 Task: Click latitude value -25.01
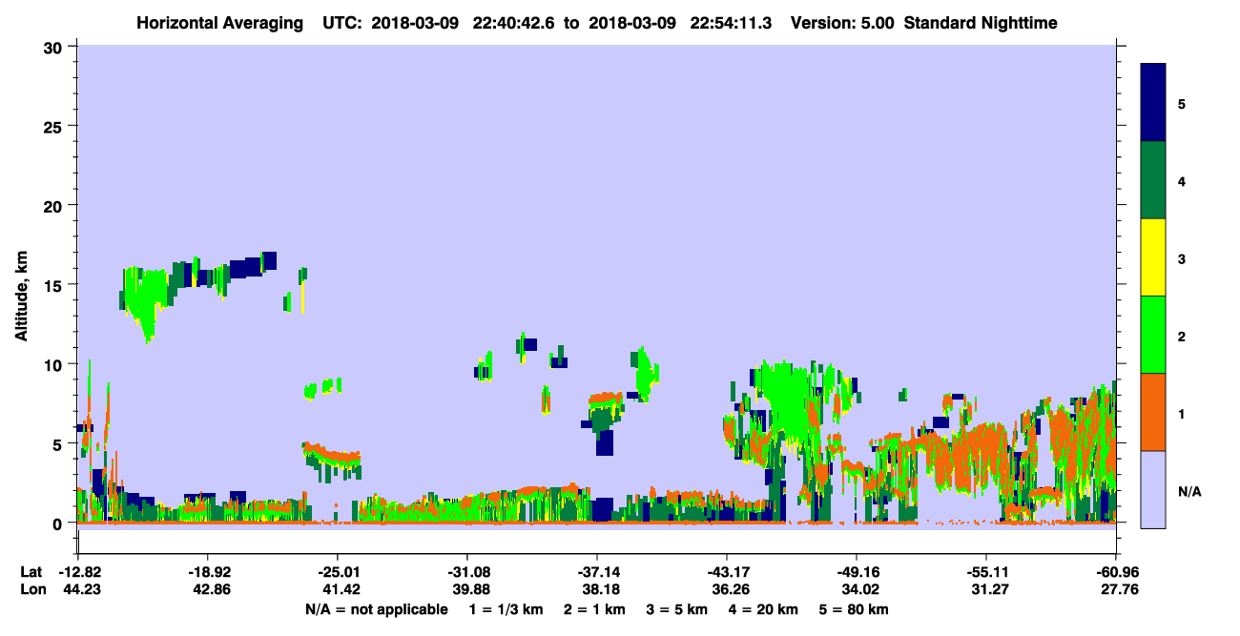[338, 572]
